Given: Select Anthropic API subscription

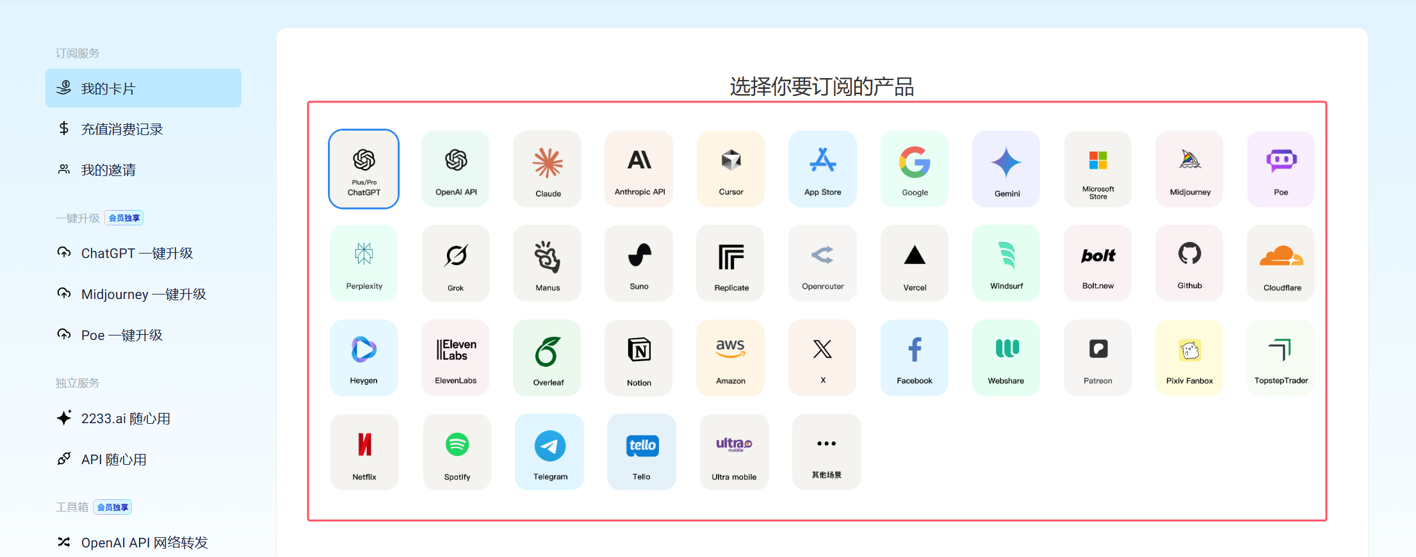Looking at the screenshot, I should (x=639, y=169).
